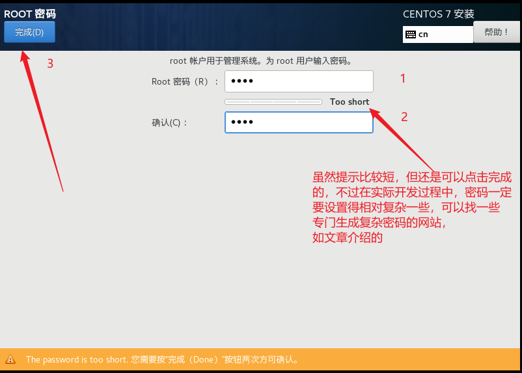
Task: Click the 'Root 密码 (R)' field label
Action: [x=185, y=81]
